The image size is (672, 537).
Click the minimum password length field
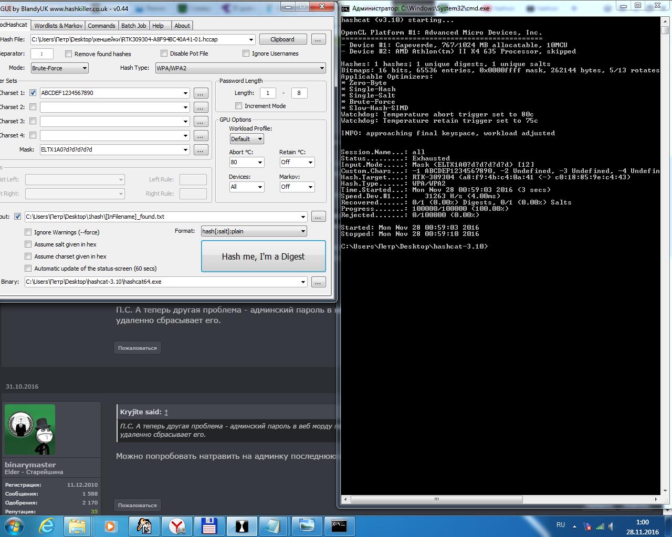tap(268, 93)
